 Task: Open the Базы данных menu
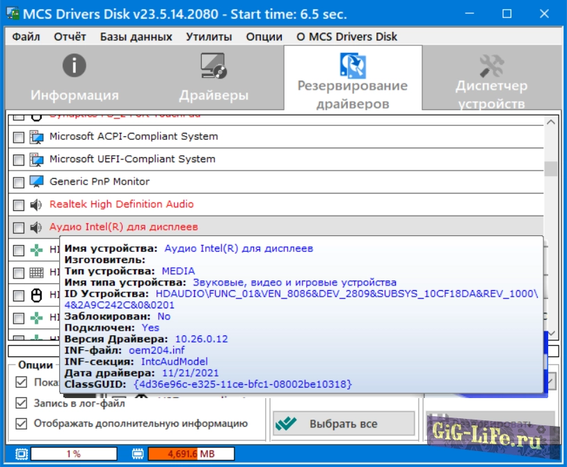[x=136, y=37]
